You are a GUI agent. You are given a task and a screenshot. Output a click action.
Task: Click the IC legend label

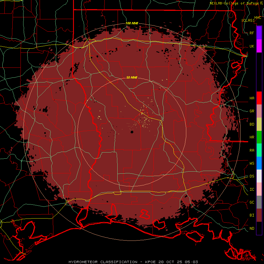(x=252, y=189)
